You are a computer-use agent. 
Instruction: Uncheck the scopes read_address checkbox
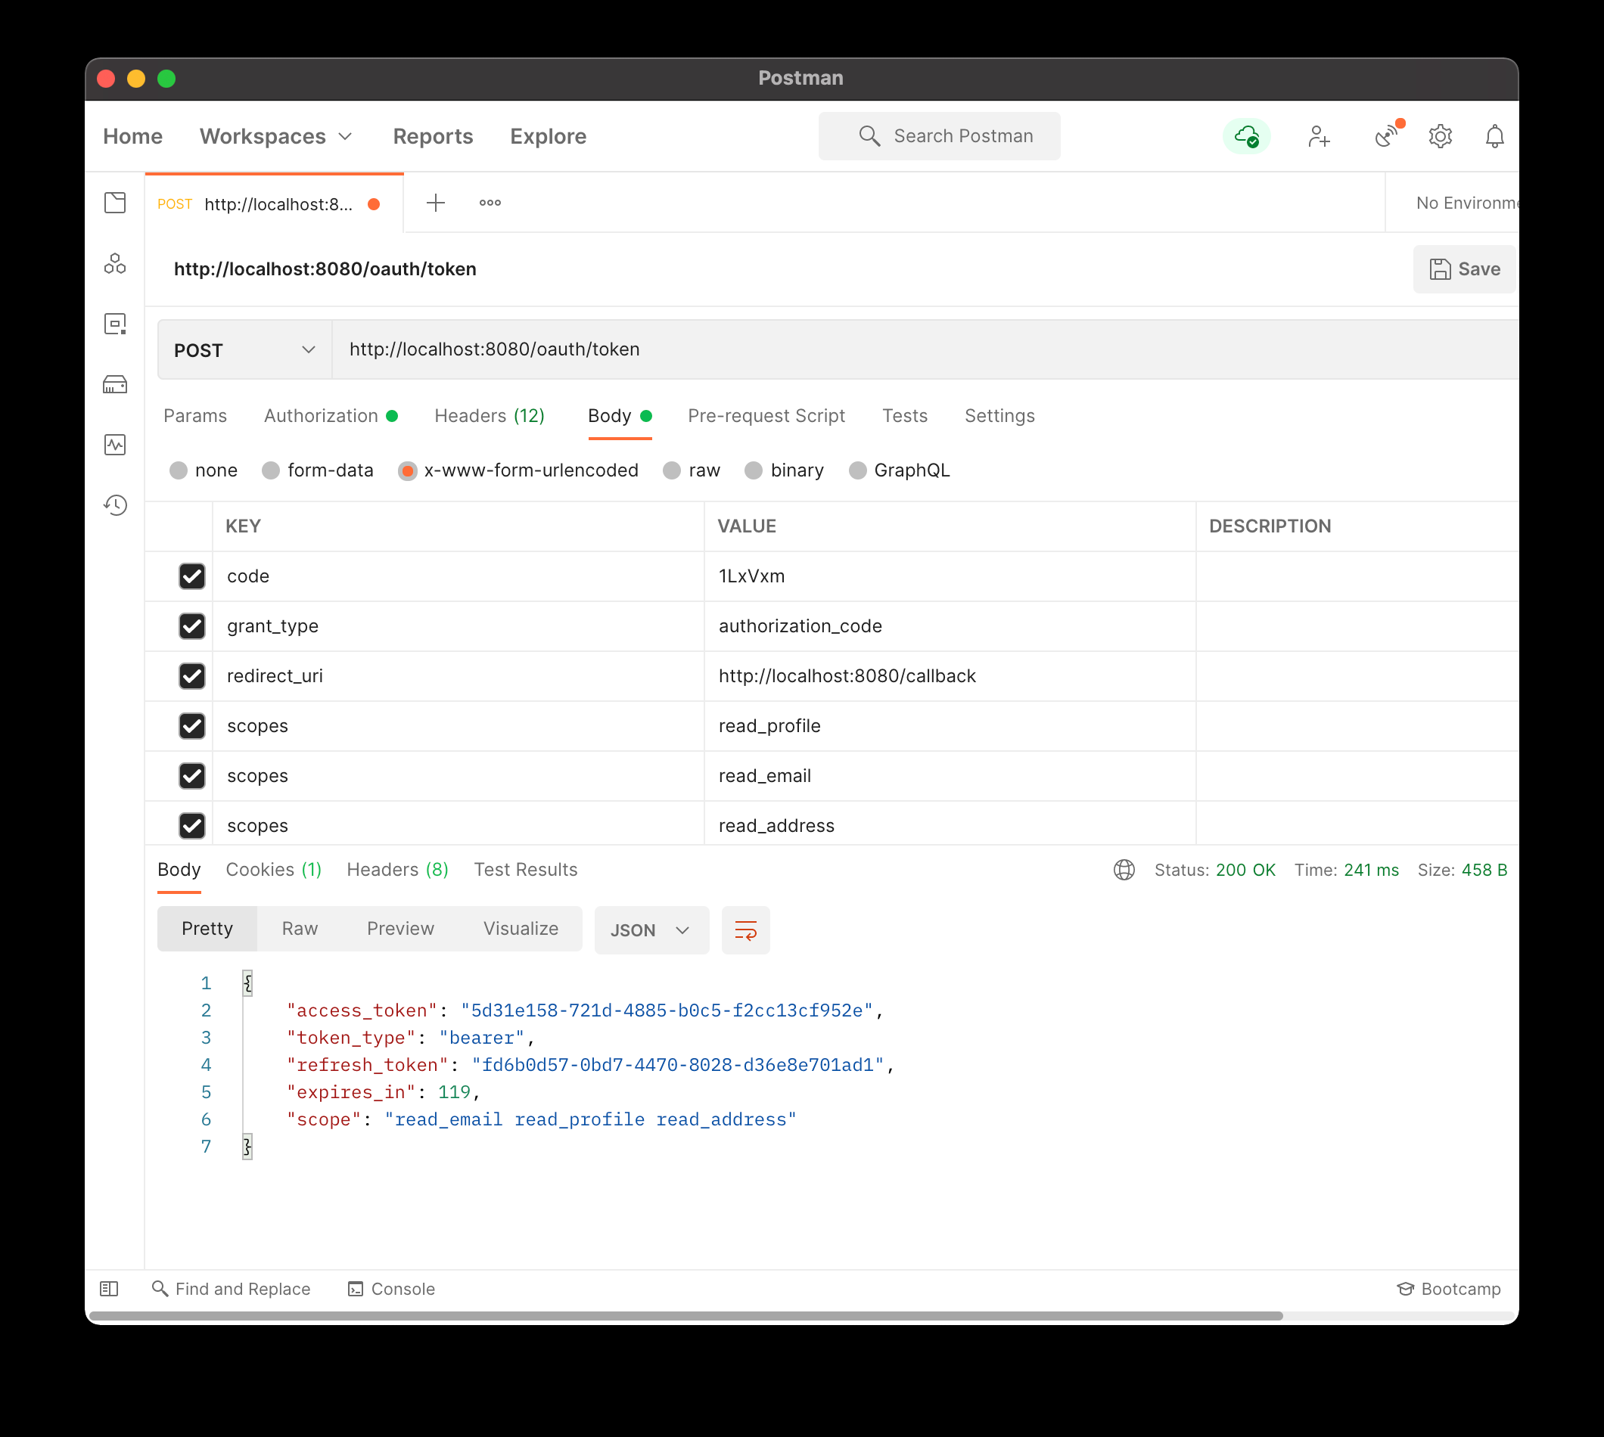tap(192, 826)
